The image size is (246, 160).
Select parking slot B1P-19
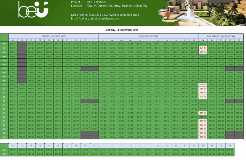pos(167,150)
